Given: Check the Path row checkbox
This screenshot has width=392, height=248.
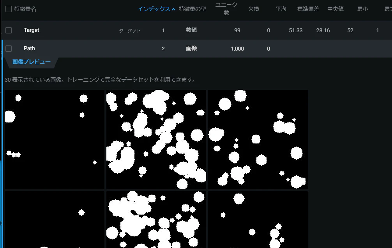Looking at the screenshot, I should [9, 49].
